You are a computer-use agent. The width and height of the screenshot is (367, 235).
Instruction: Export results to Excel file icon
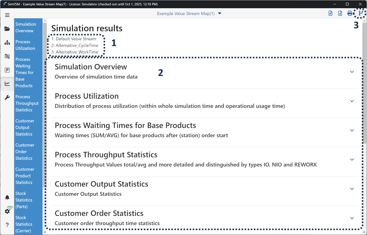[x=340, y=13]
